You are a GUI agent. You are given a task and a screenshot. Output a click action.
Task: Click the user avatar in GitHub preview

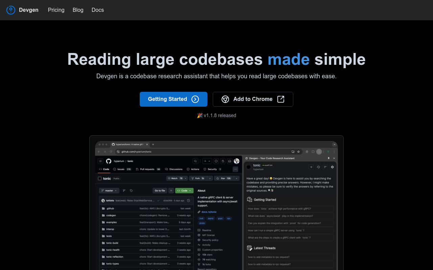tap(236, 161)
